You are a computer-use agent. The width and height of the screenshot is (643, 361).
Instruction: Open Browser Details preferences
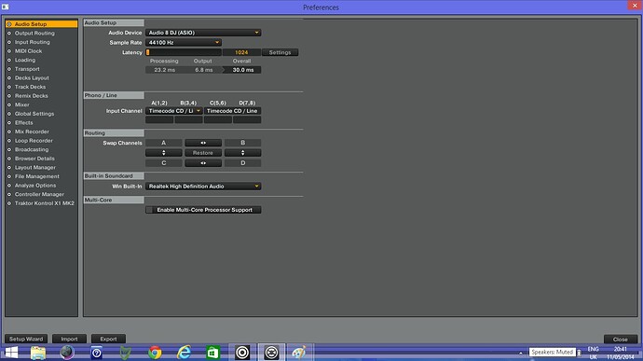click(34, 159)
